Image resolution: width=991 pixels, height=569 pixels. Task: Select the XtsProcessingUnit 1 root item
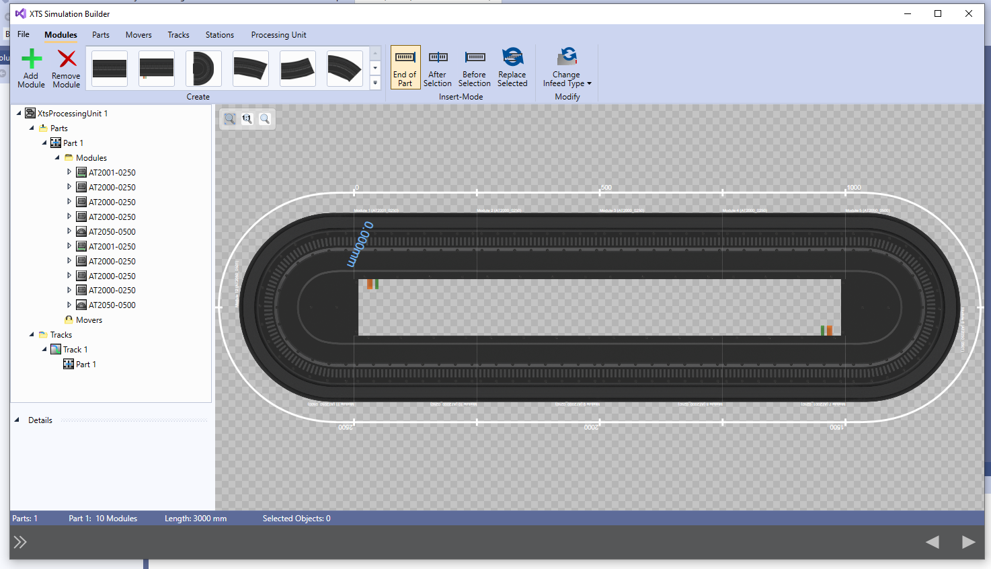pos(66,114)
